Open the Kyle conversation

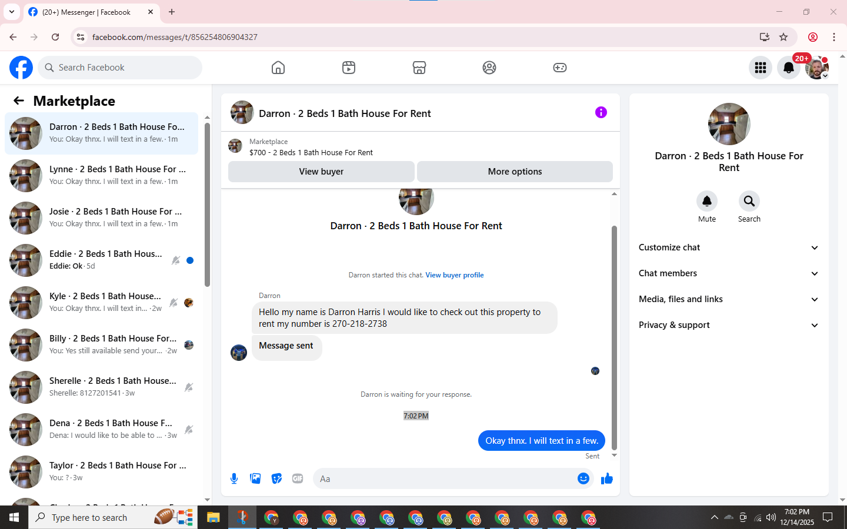(101, 303)
